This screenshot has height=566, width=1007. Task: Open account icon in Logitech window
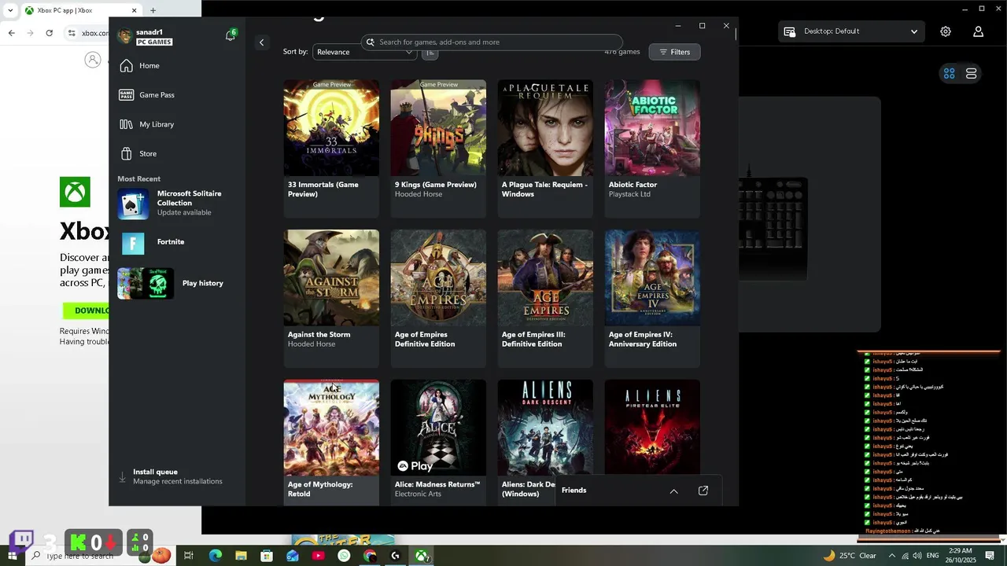tap(978, 31)
